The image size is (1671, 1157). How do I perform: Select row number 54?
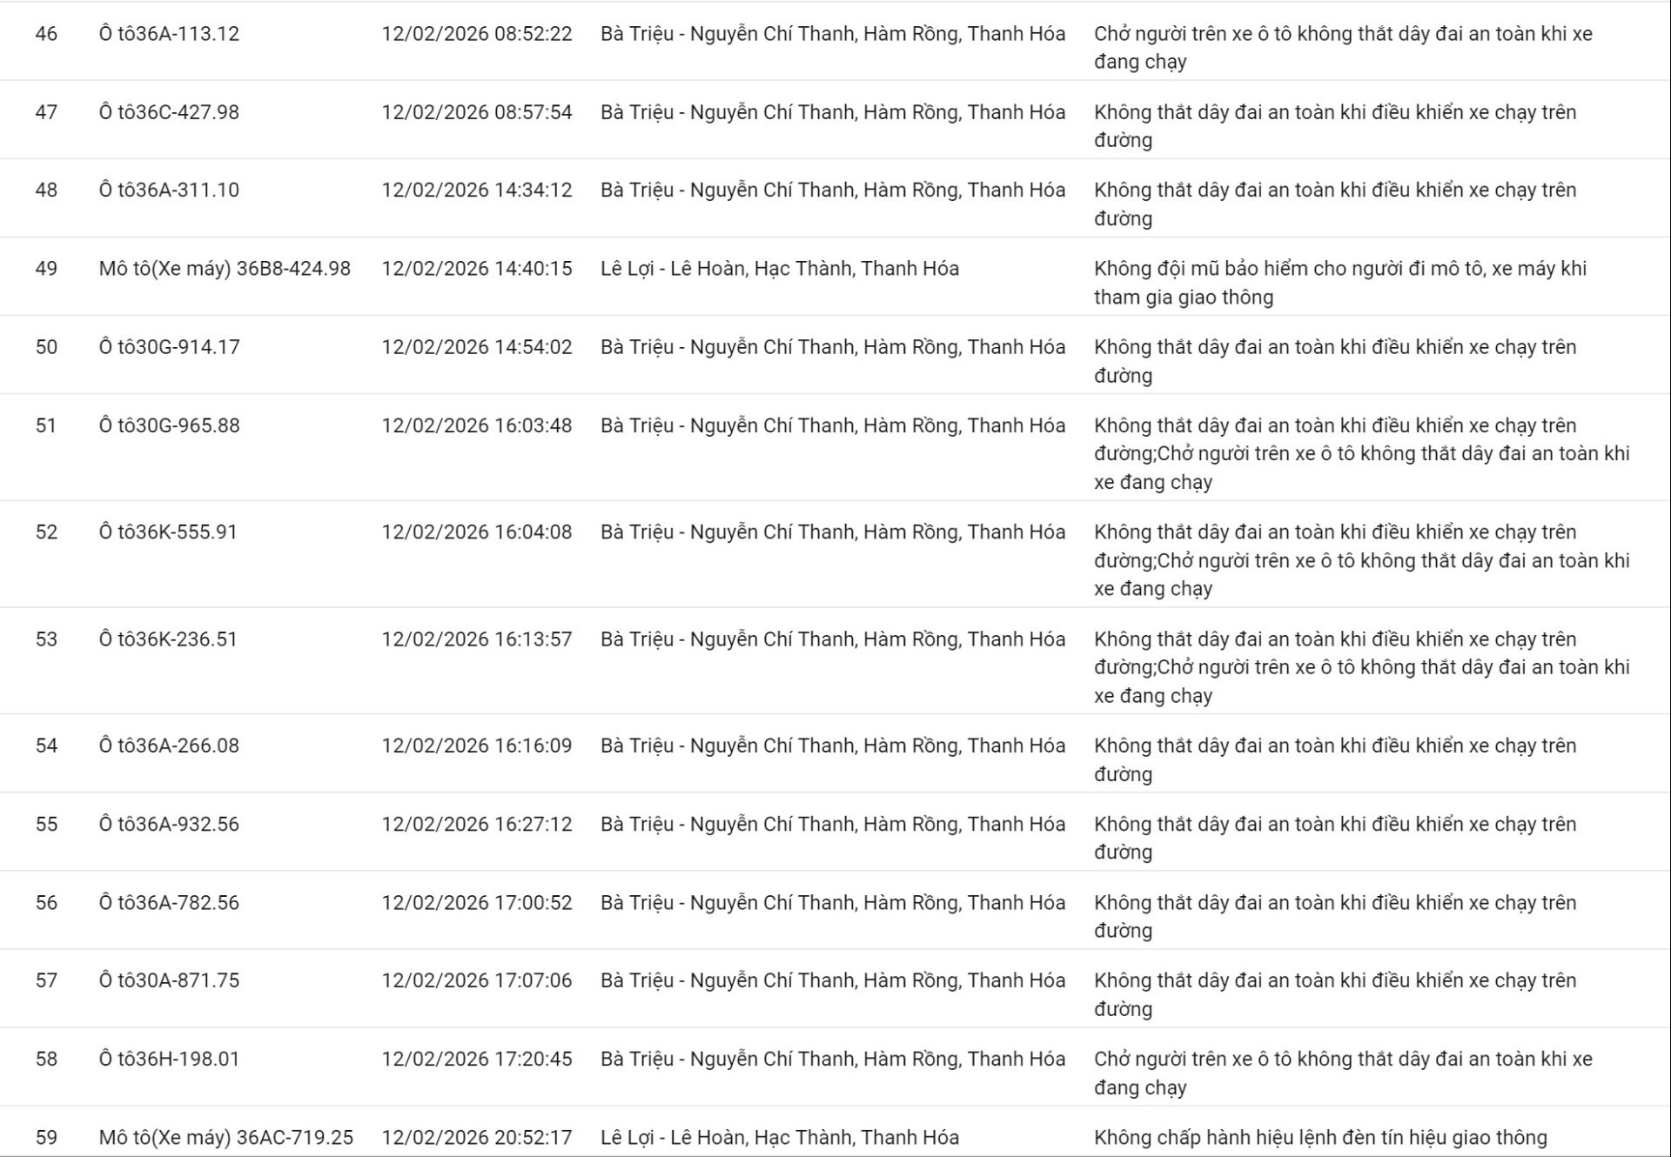click(x=46, y=746)
